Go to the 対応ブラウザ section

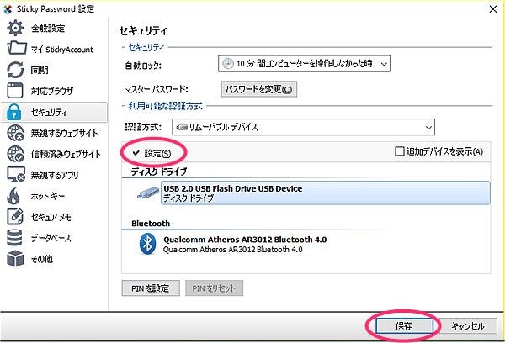54,91
